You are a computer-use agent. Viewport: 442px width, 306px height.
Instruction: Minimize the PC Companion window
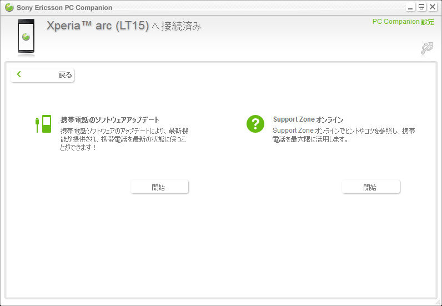410,7
